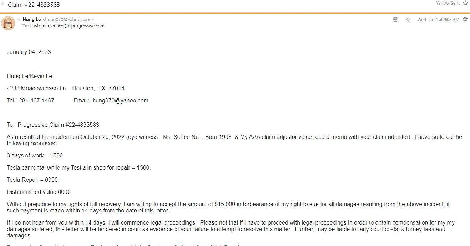
Task: Star the conversation next to Yahoo/Sent
Action: tap(465, 3)
